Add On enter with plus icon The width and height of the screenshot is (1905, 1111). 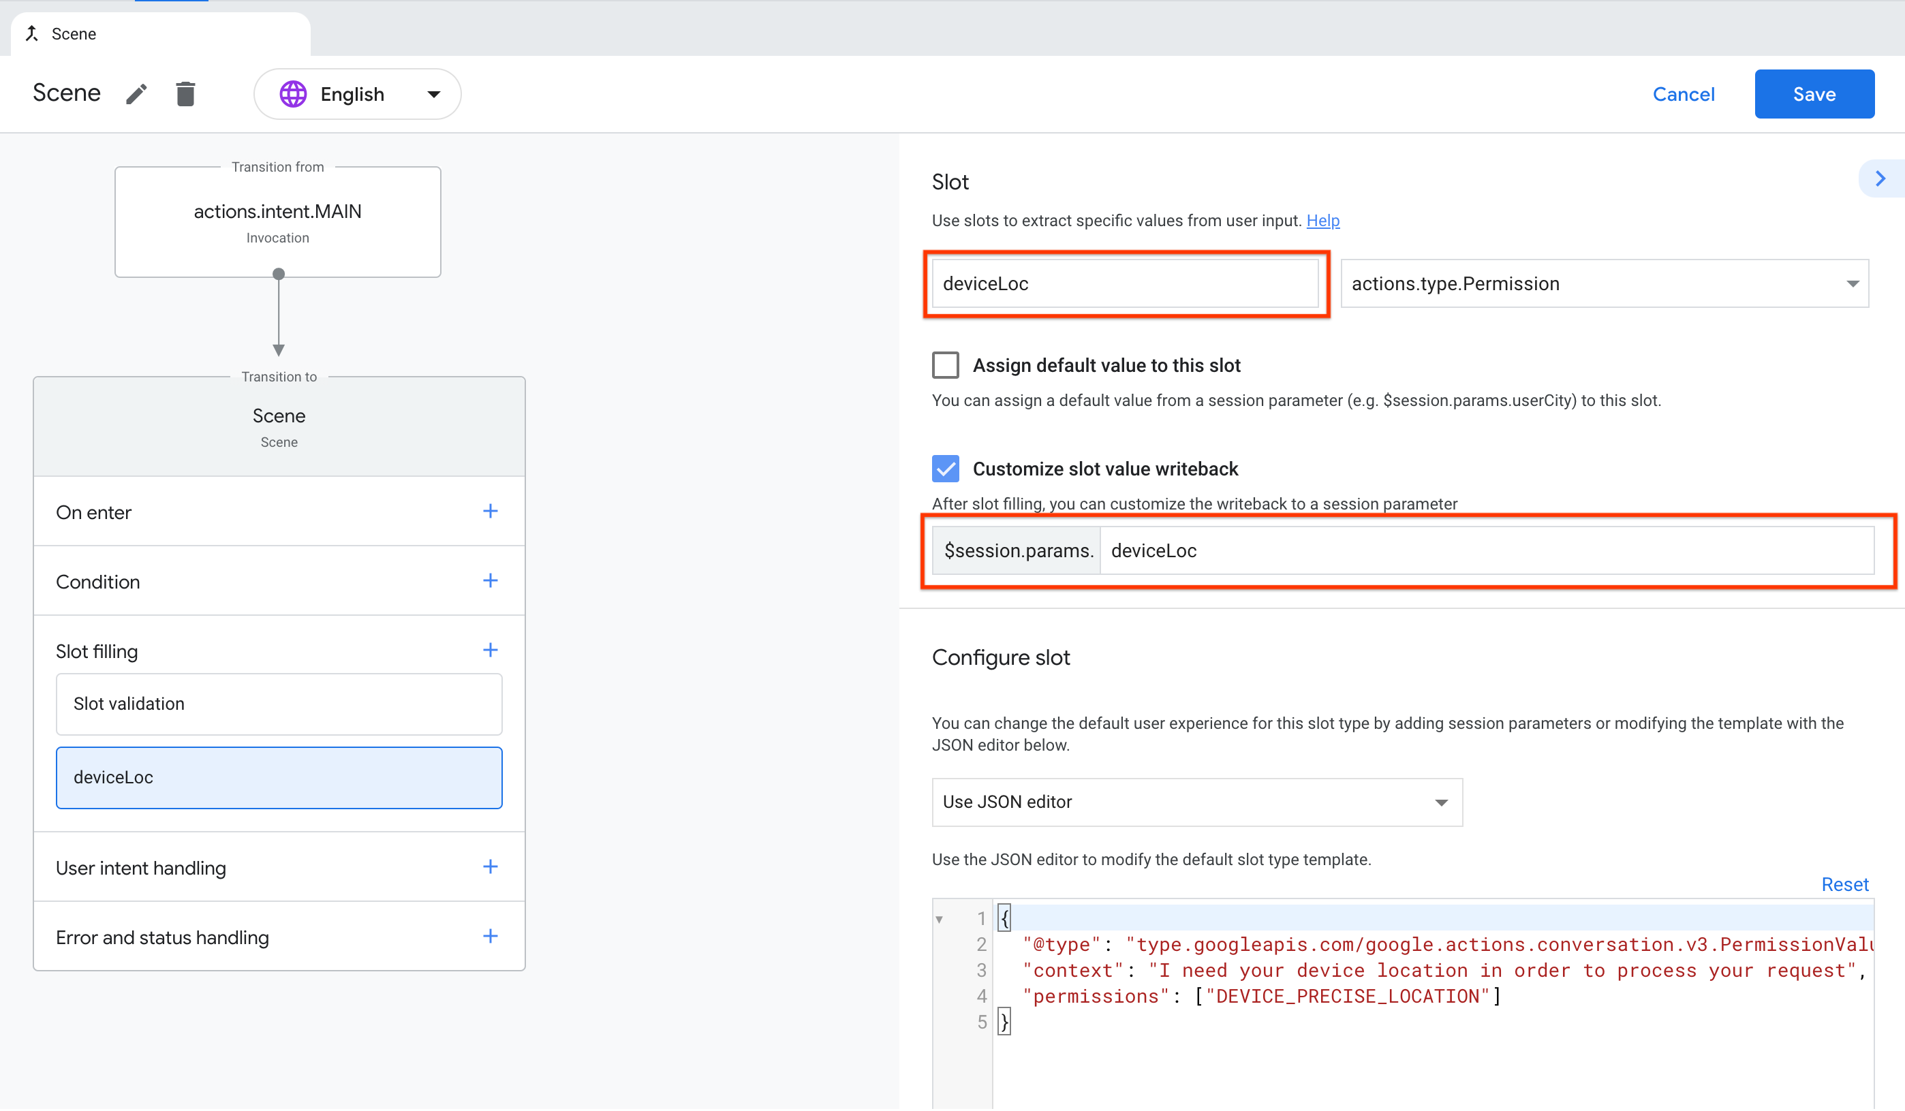click(x=490, y=512)
